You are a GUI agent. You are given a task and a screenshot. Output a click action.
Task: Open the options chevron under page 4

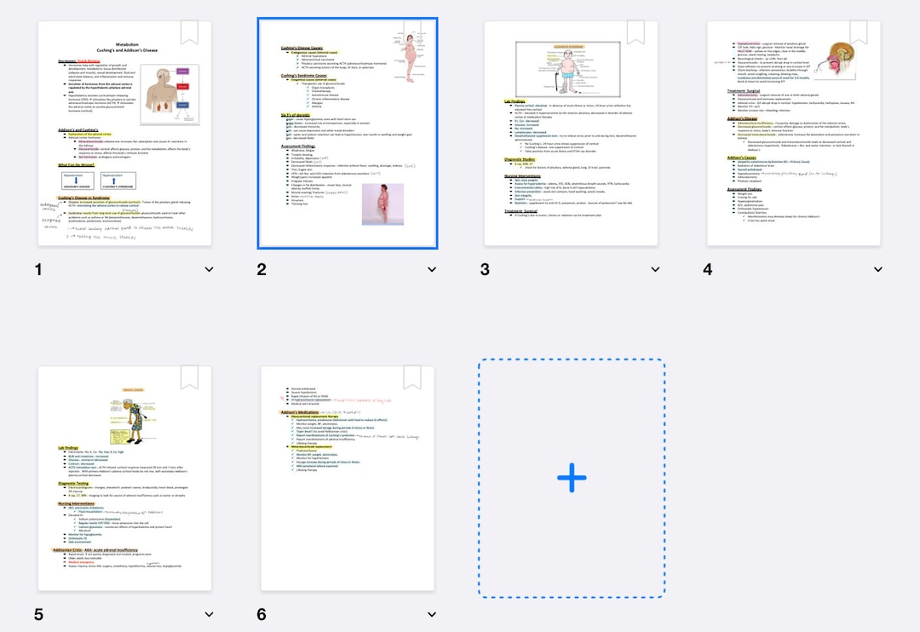[878, 269]
